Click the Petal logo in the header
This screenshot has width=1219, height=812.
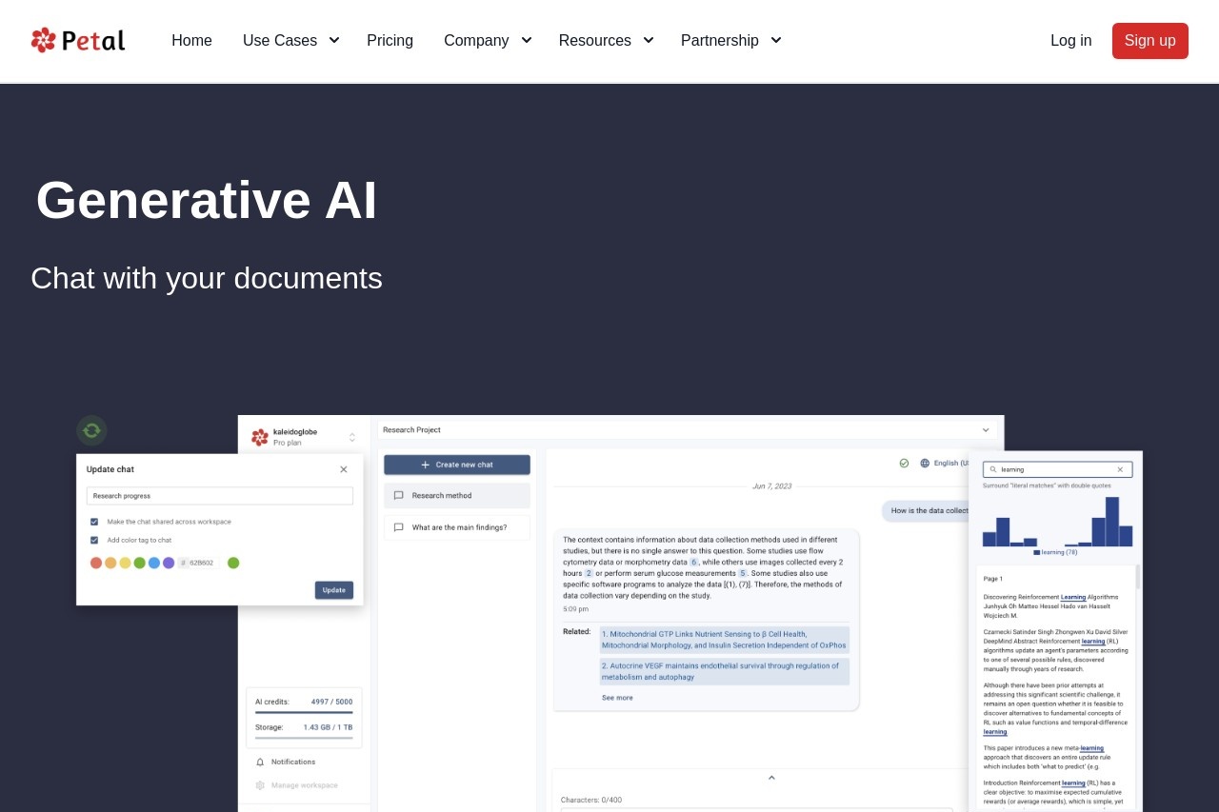tap(78, 40)
